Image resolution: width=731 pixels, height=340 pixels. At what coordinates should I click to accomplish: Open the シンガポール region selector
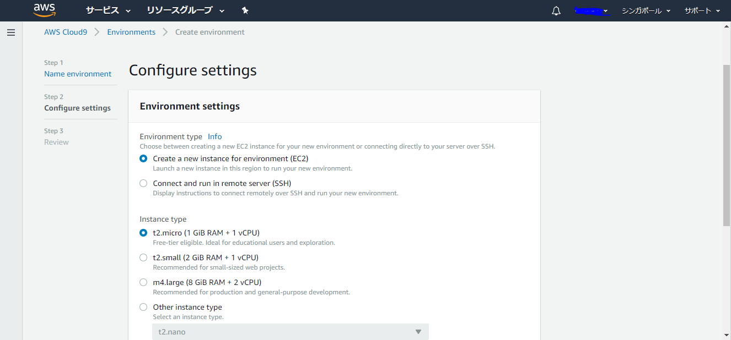pyautogui.click(x=646, y=11)
